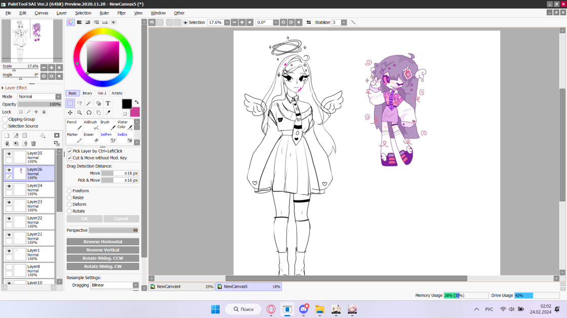Click the Rotate 90deg. CW button
This screenshot has width=567, height=318.
[103, 267]
